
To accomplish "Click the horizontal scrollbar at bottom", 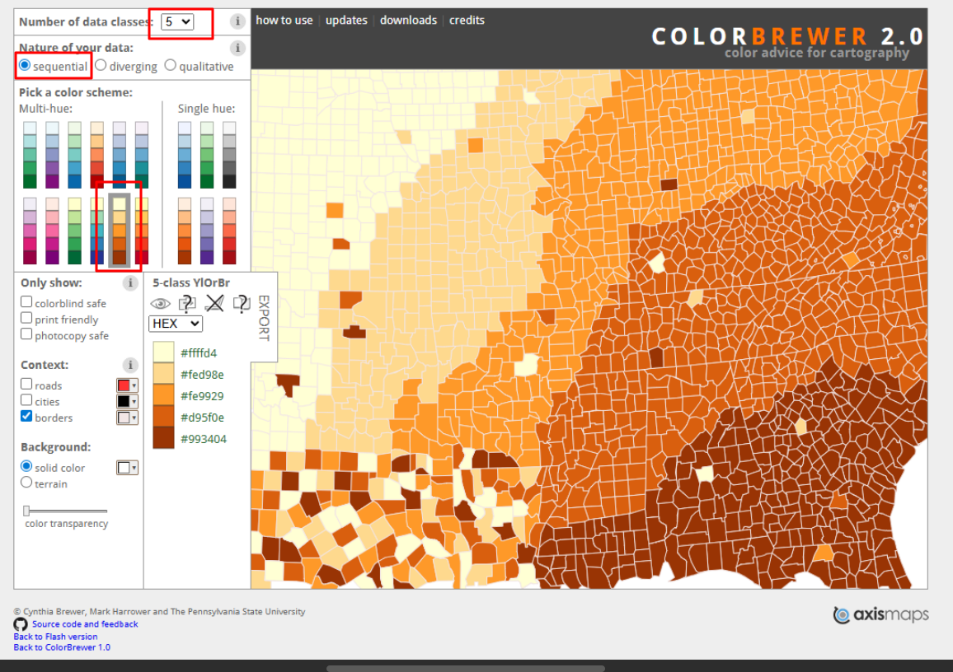I will (x=466, y=669).
